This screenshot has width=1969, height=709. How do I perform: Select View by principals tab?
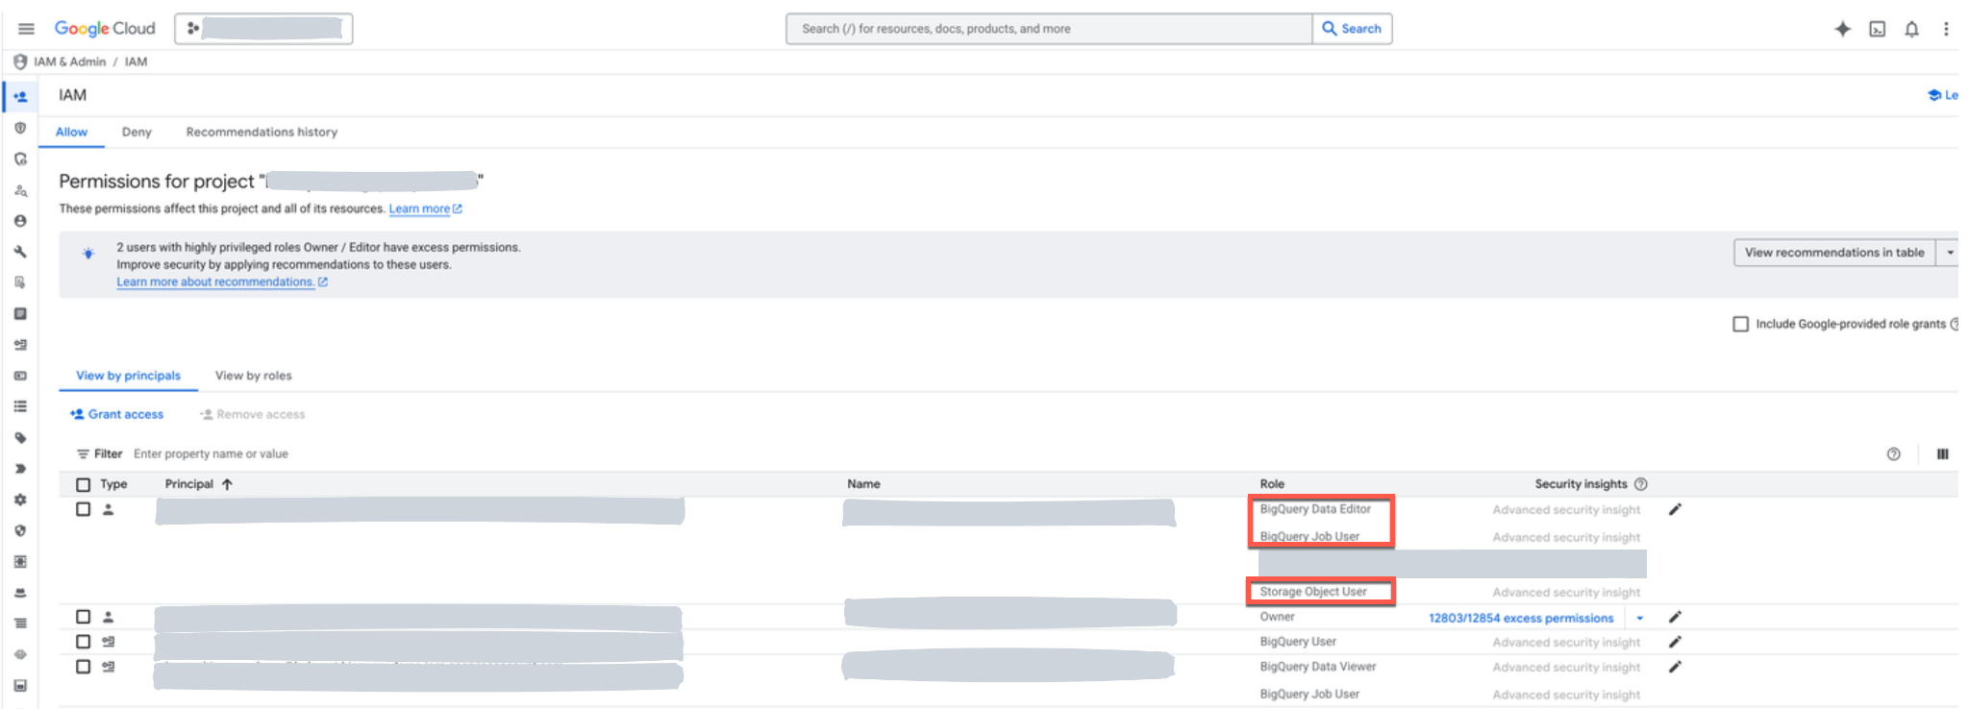128,376
